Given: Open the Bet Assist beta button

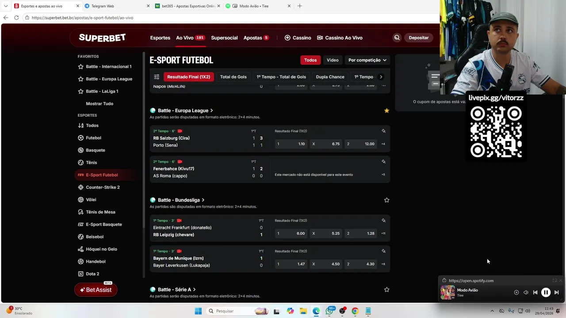Looking at the screenshot, I should point(96,290).
